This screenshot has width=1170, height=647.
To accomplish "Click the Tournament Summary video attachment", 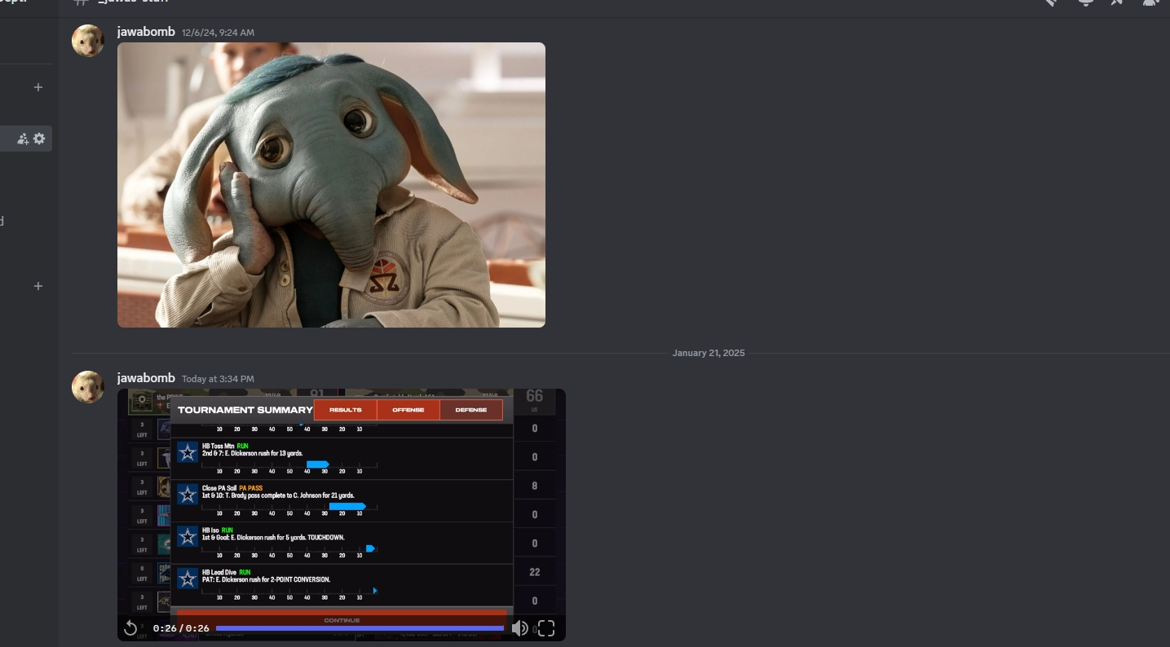I will 342,514.
